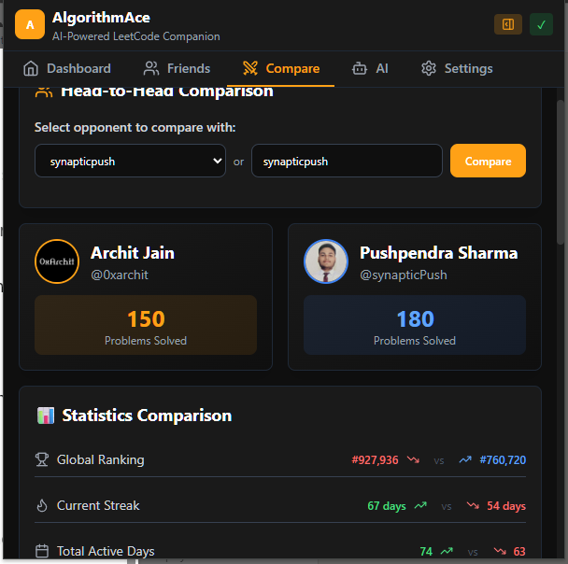Click the Current Streak flame icon
The image size is (568, 564).
42,506
